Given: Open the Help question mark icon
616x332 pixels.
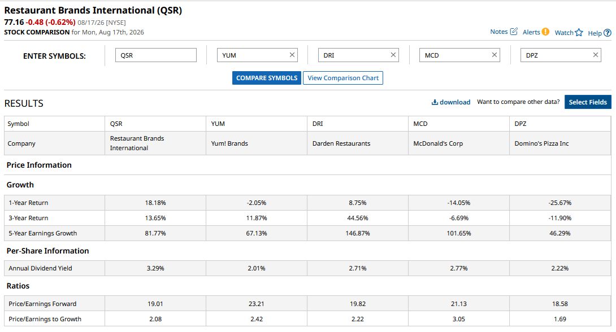Looking at the screenshot, I should tap(608, 33).
